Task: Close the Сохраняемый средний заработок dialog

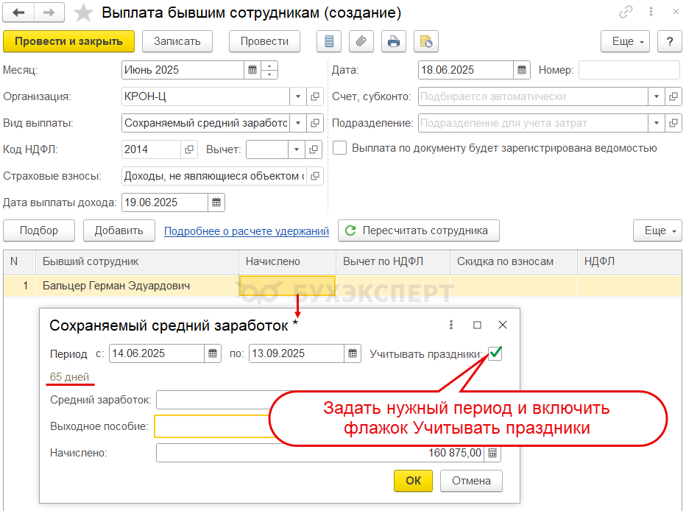Action: 503,325
